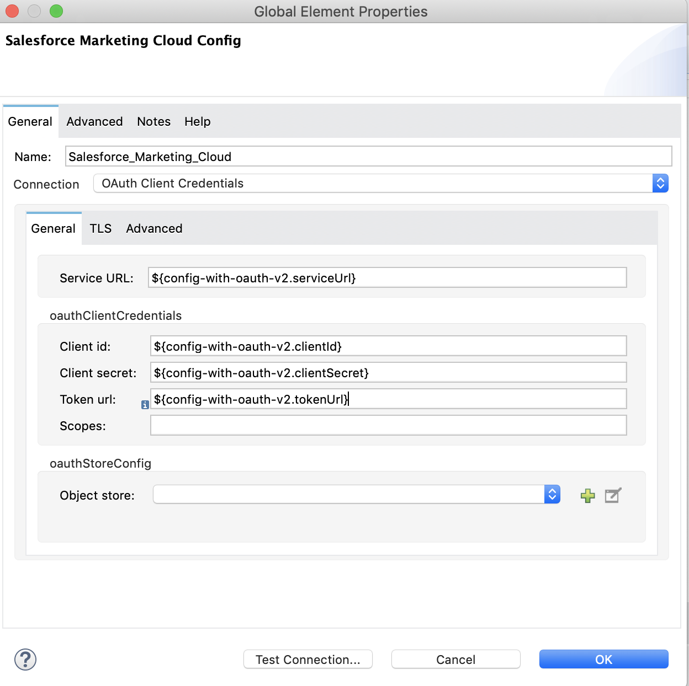Image resolution: width=689 pixels, height=686 pixels.
Task: Click the Connection dropdown arrow control
Action: [660, 183]
